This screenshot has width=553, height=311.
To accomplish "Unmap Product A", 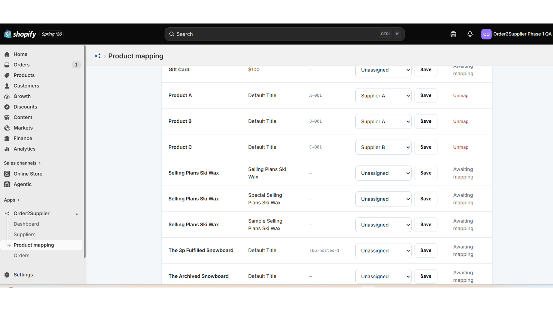I will coord(461,96).
